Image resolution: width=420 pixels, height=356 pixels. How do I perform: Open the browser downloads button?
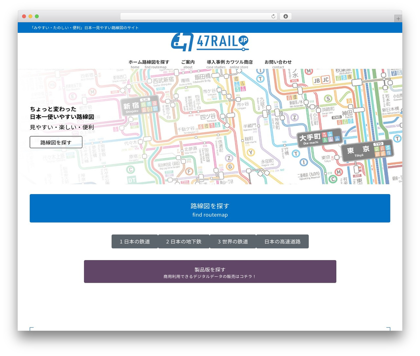tap(285, 16)
